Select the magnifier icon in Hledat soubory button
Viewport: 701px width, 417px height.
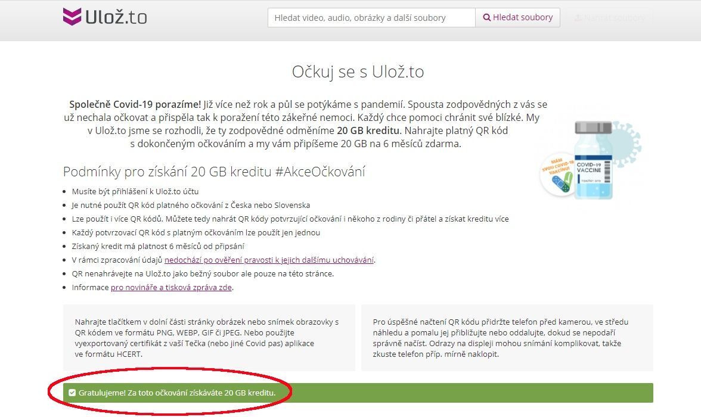click(488, 17)
